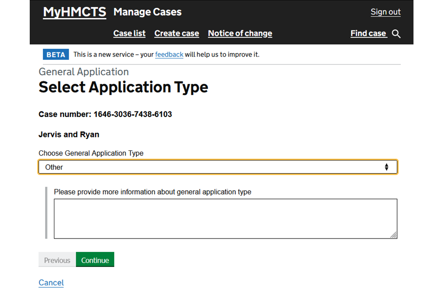The height and width of the screenshot is (297, 446).
Task: Open the Case list menu item
Action: [x=129, y=33]
